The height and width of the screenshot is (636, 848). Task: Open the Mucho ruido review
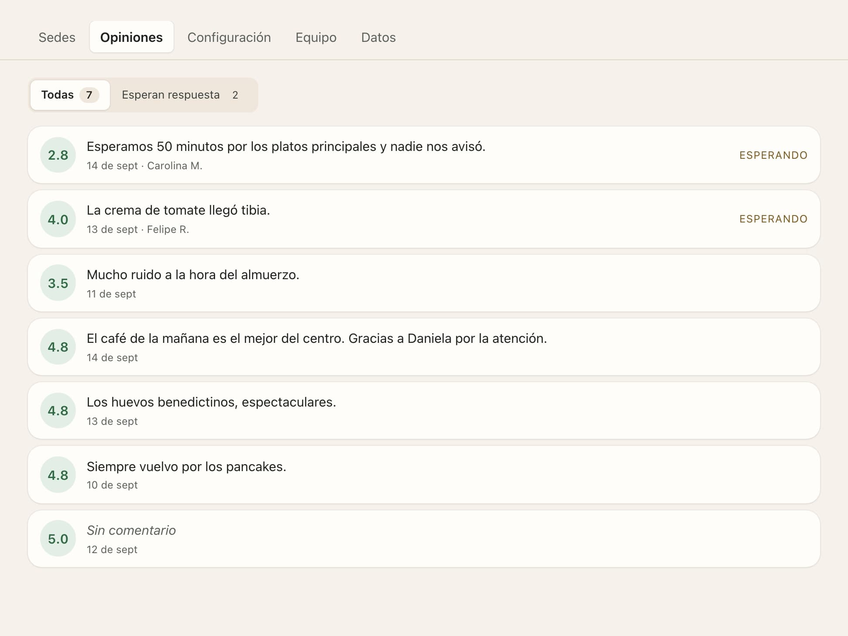pos(424,283)
